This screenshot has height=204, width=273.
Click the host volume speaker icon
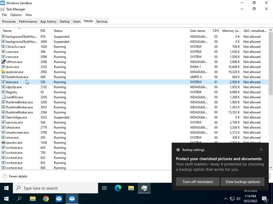pyautogui.click(x=238, y=199)
